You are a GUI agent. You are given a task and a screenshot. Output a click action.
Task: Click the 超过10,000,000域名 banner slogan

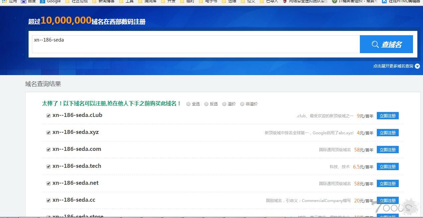tap(87, 21)
